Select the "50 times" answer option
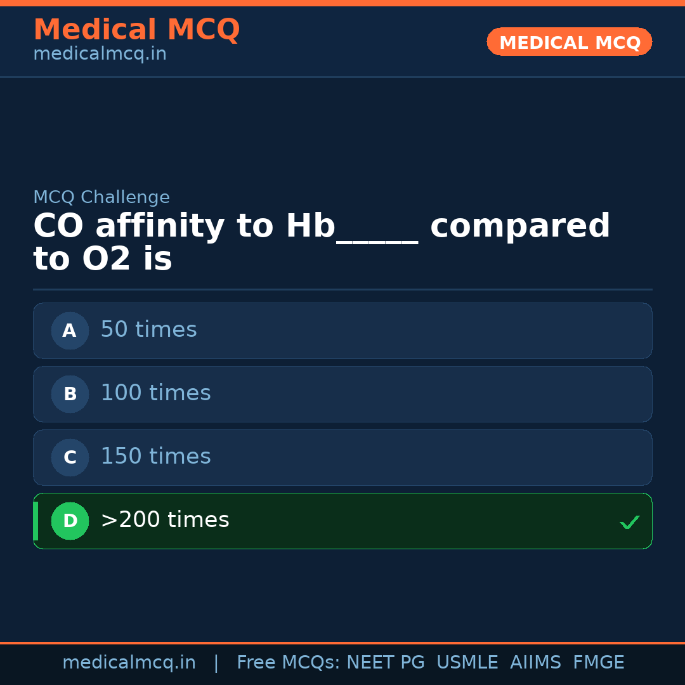685x685 pixels. tap(342, 330)
